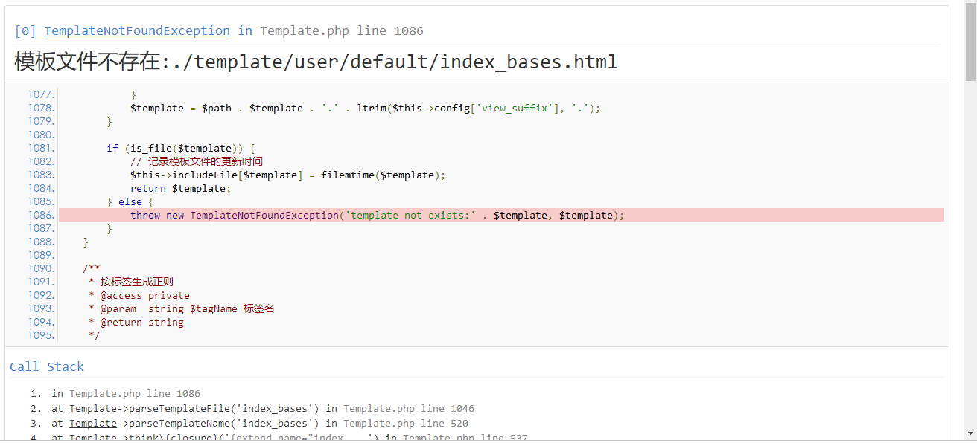Click the Call Stack heading
The width and height of the screenshot is (977, 443).
tap(47, 366)
